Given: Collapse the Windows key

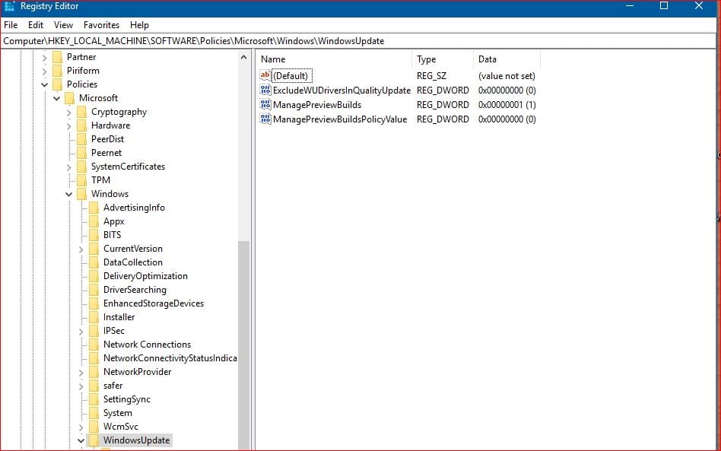Looking at the screenshot, I should (69, 195).
